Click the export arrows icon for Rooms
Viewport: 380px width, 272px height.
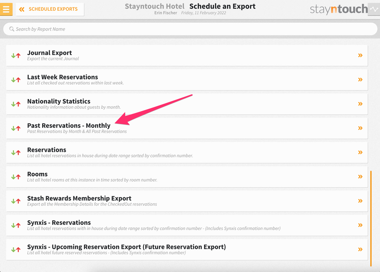coord(16,177)
